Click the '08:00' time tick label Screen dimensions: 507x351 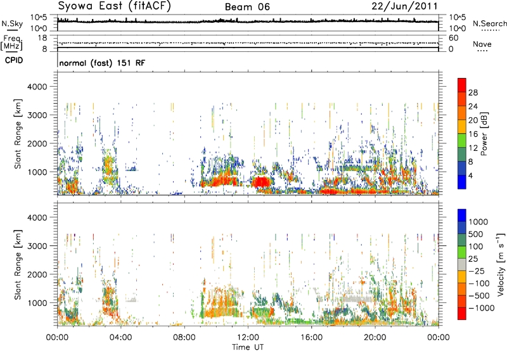pyautogui.click(x=184, y=338)
